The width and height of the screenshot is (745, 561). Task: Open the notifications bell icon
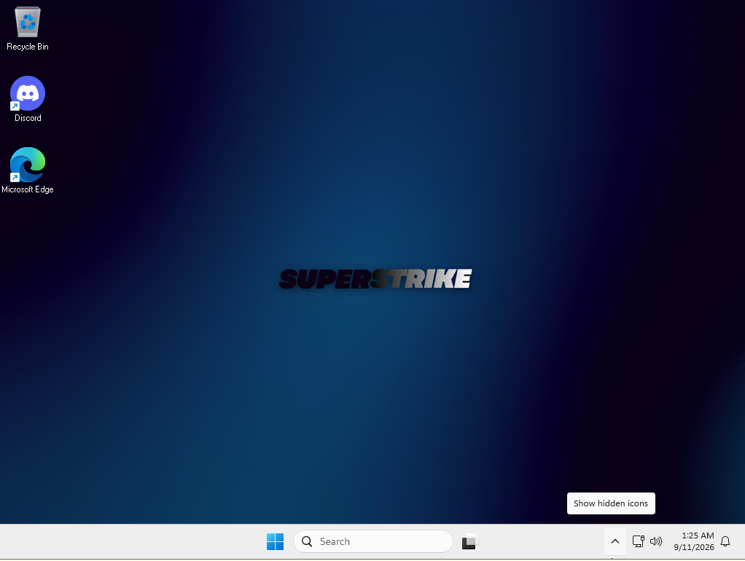tap(725, 541)
